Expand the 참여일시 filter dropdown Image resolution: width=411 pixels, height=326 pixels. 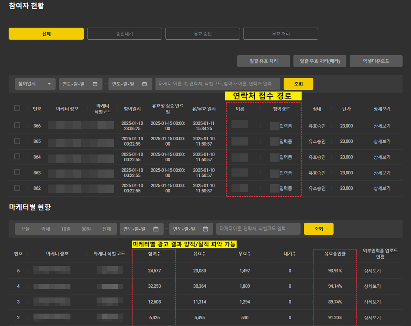click(35, 84)
